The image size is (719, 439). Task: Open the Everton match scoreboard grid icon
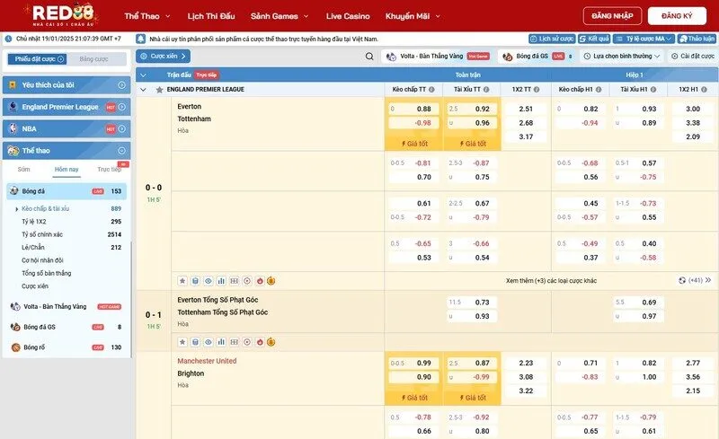(235, 281)
